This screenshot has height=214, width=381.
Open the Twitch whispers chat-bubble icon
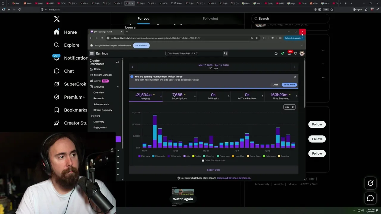tap(296, 53)
